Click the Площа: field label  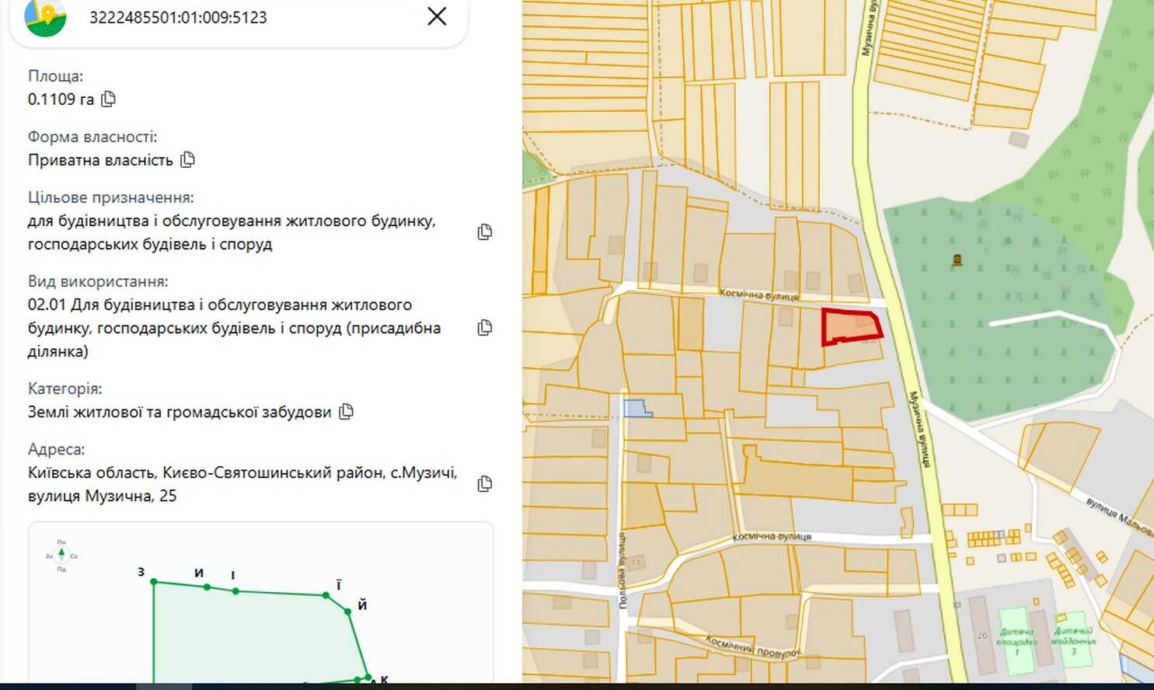click(x=55, y=76)
